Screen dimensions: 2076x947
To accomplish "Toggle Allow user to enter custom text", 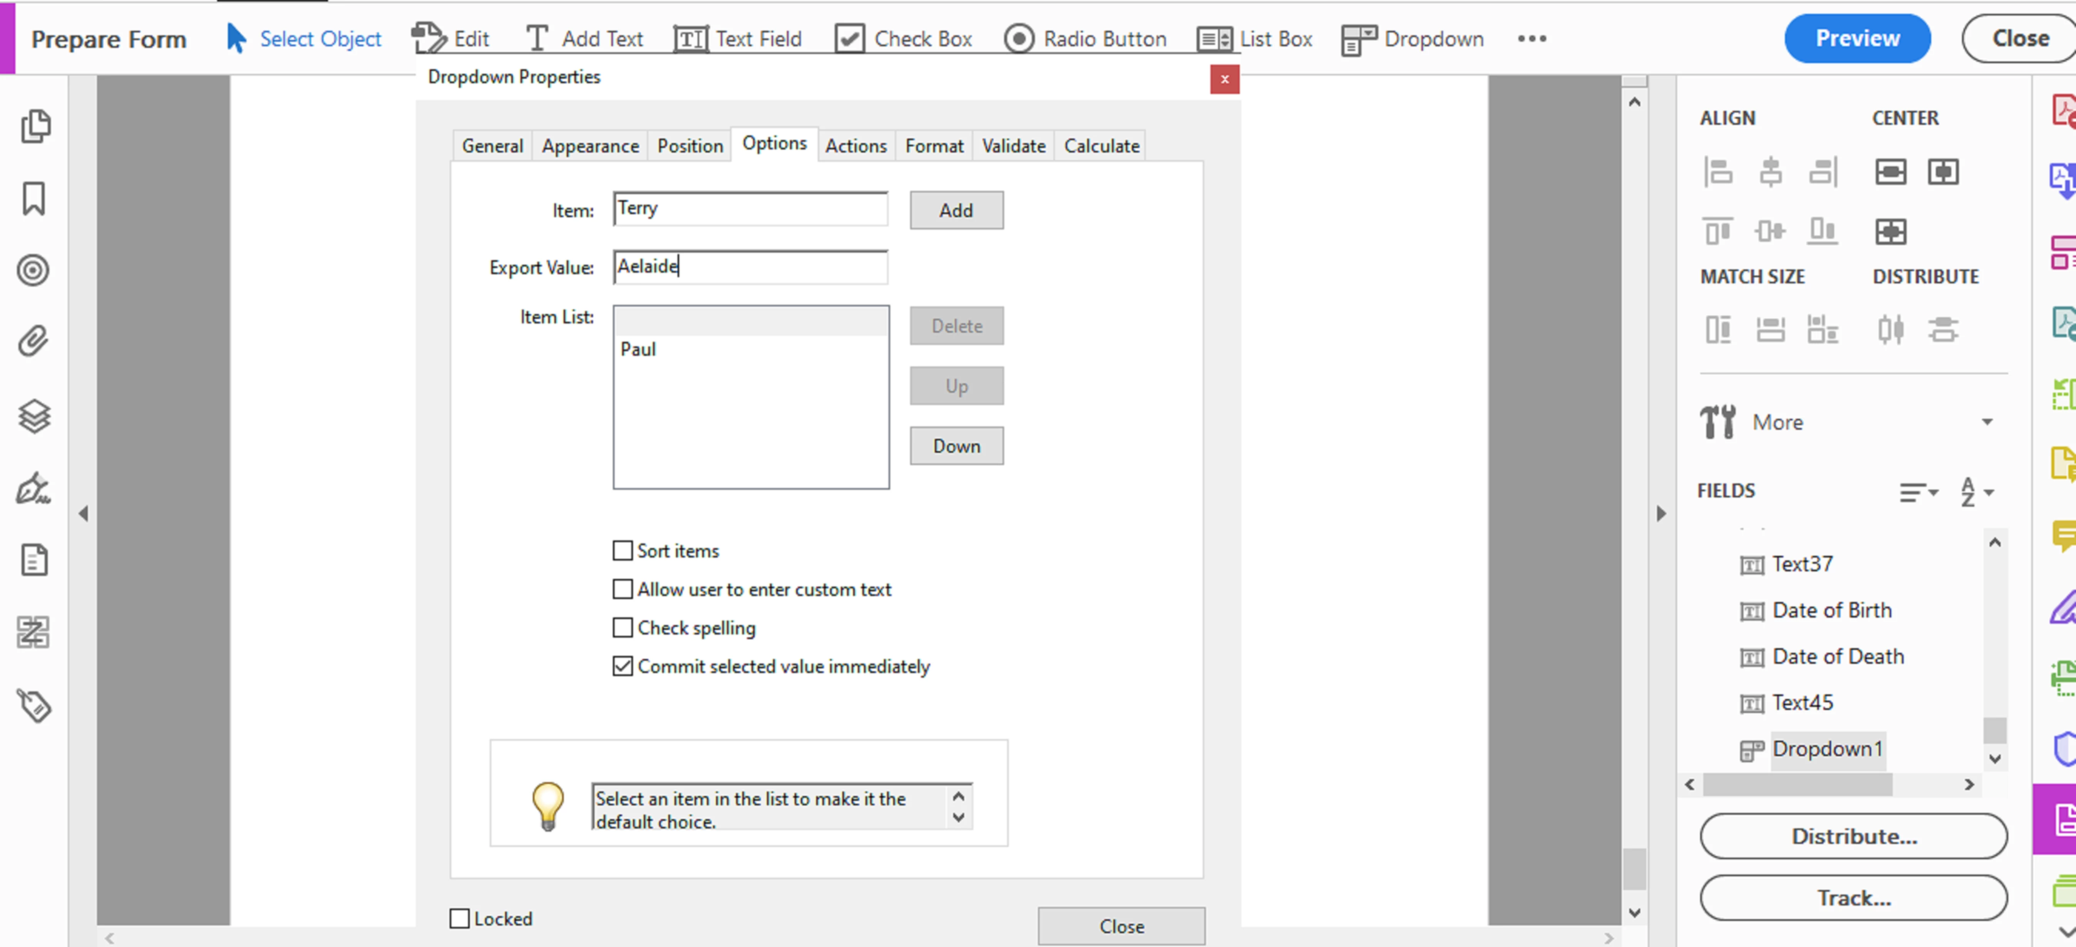I will (622, 589).
